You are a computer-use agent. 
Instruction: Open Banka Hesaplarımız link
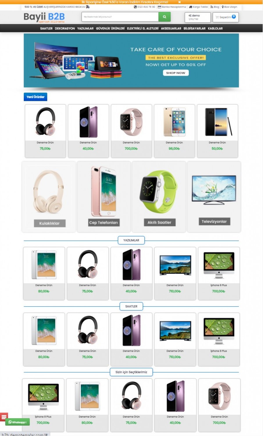point(172,7)
